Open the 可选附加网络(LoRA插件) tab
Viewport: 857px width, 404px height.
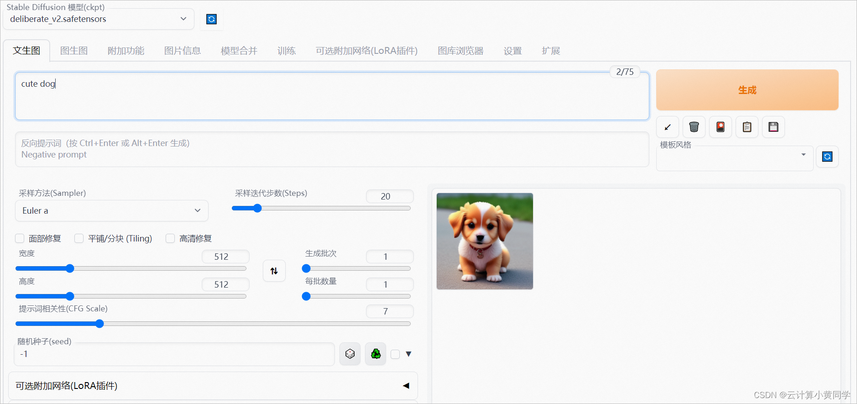[366, 51]
